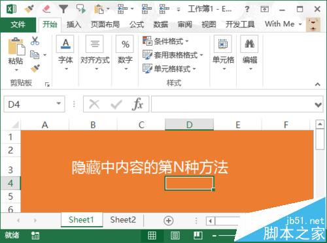Open the Number (数字) group
The height and width of the screenshot is (243, 327).
125,53
